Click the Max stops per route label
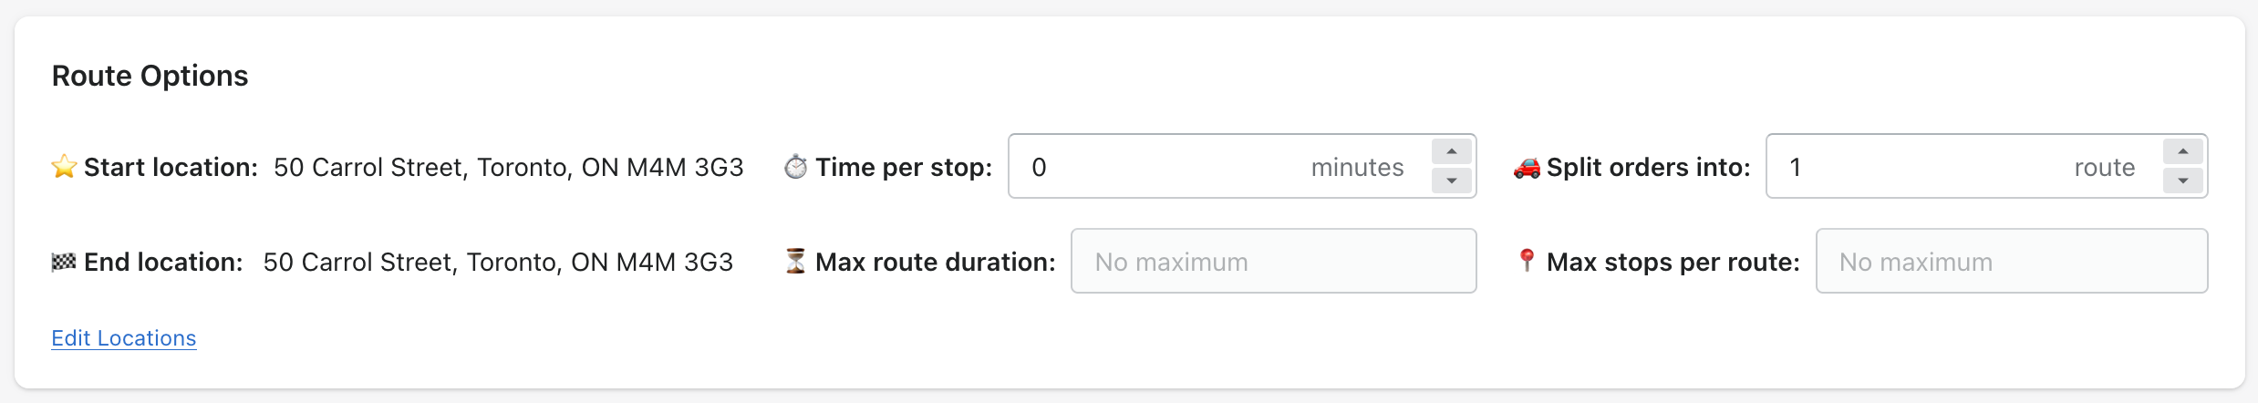This screenshot has height=403, width=2258. click(1673, 263)
